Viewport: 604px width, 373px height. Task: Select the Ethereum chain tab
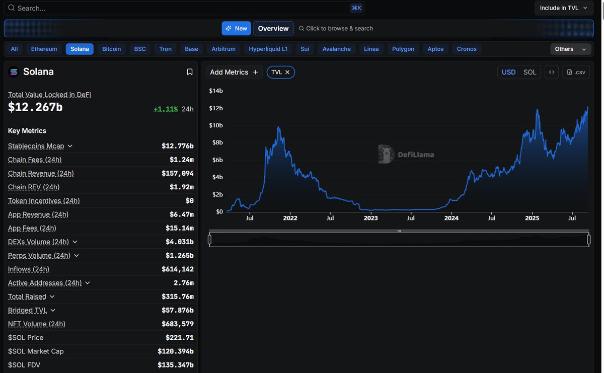pos(44,49)
